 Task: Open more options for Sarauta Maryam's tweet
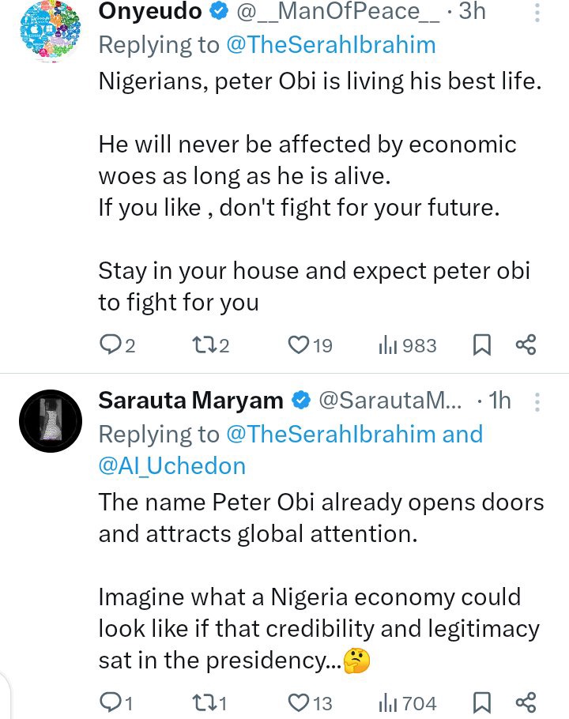pyautogui.click(x=537, y=401)
